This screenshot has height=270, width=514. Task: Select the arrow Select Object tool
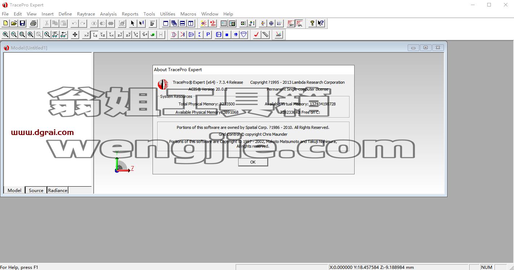pyautogui.click(x=133, y=23)
